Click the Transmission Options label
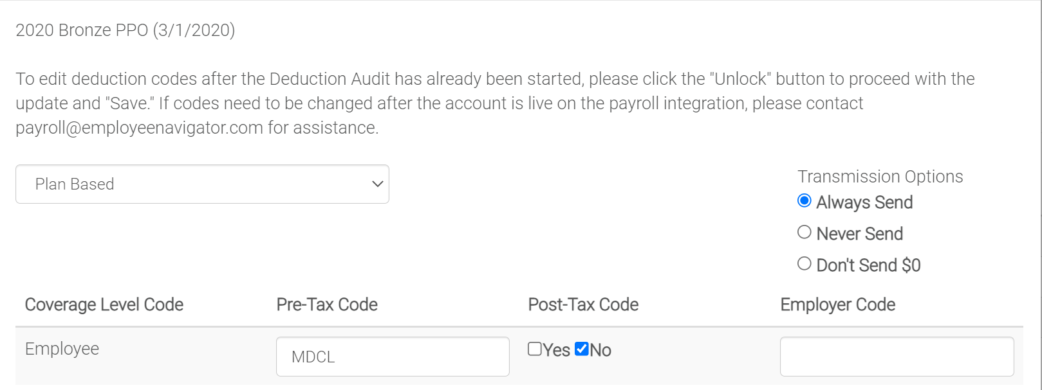The image size is (1042, 390). pos(880,177)
